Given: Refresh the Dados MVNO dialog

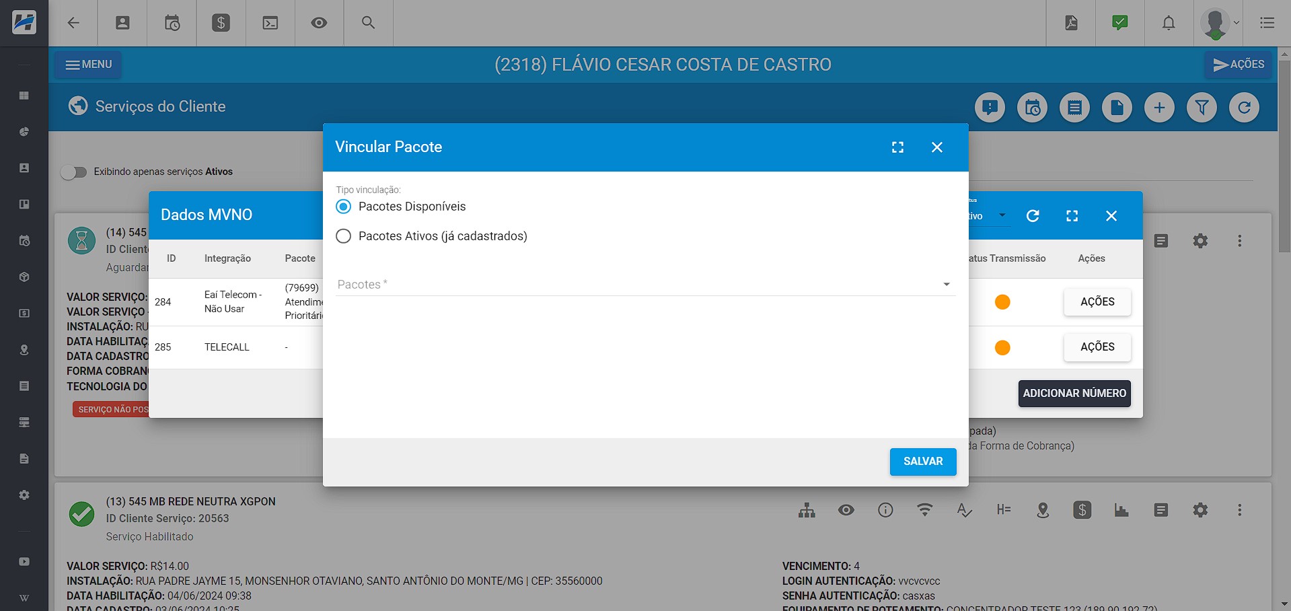Looking at the screenshot, I should tap(1033, 216).
